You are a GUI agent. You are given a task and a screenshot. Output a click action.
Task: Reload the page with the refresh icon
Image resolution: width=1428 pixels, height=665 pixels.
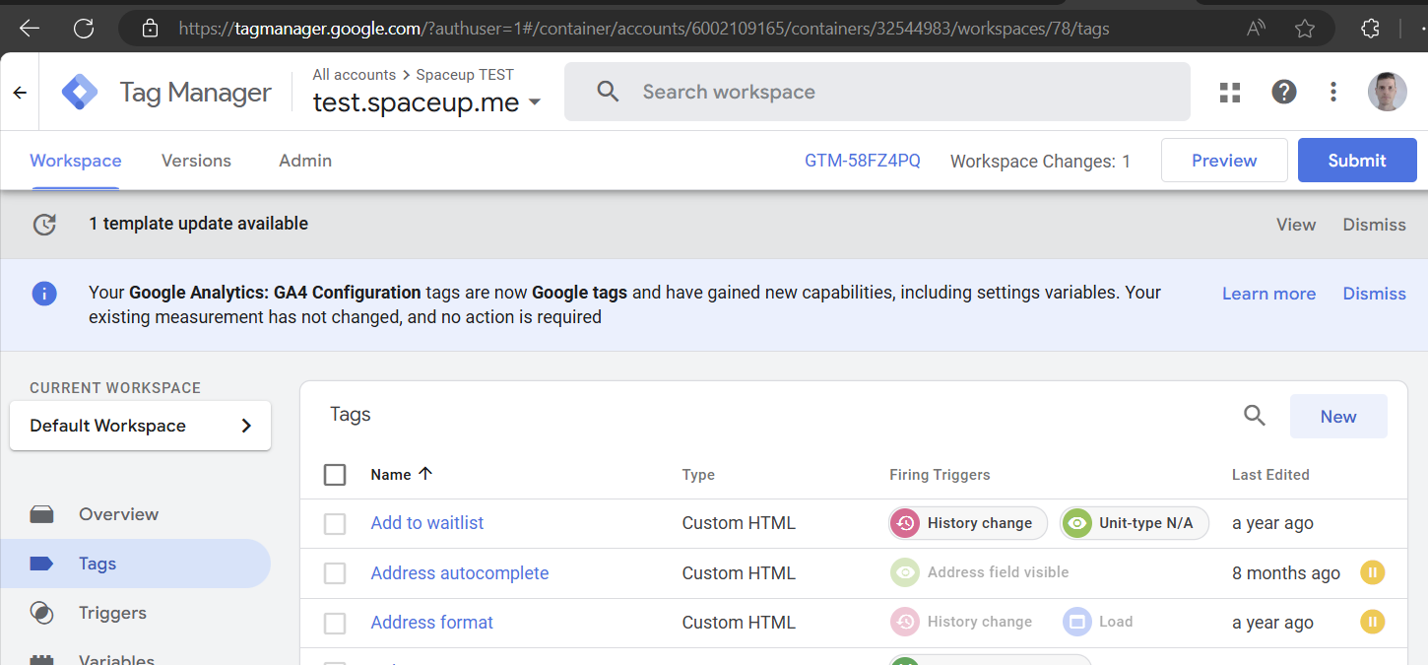point(85,29)
